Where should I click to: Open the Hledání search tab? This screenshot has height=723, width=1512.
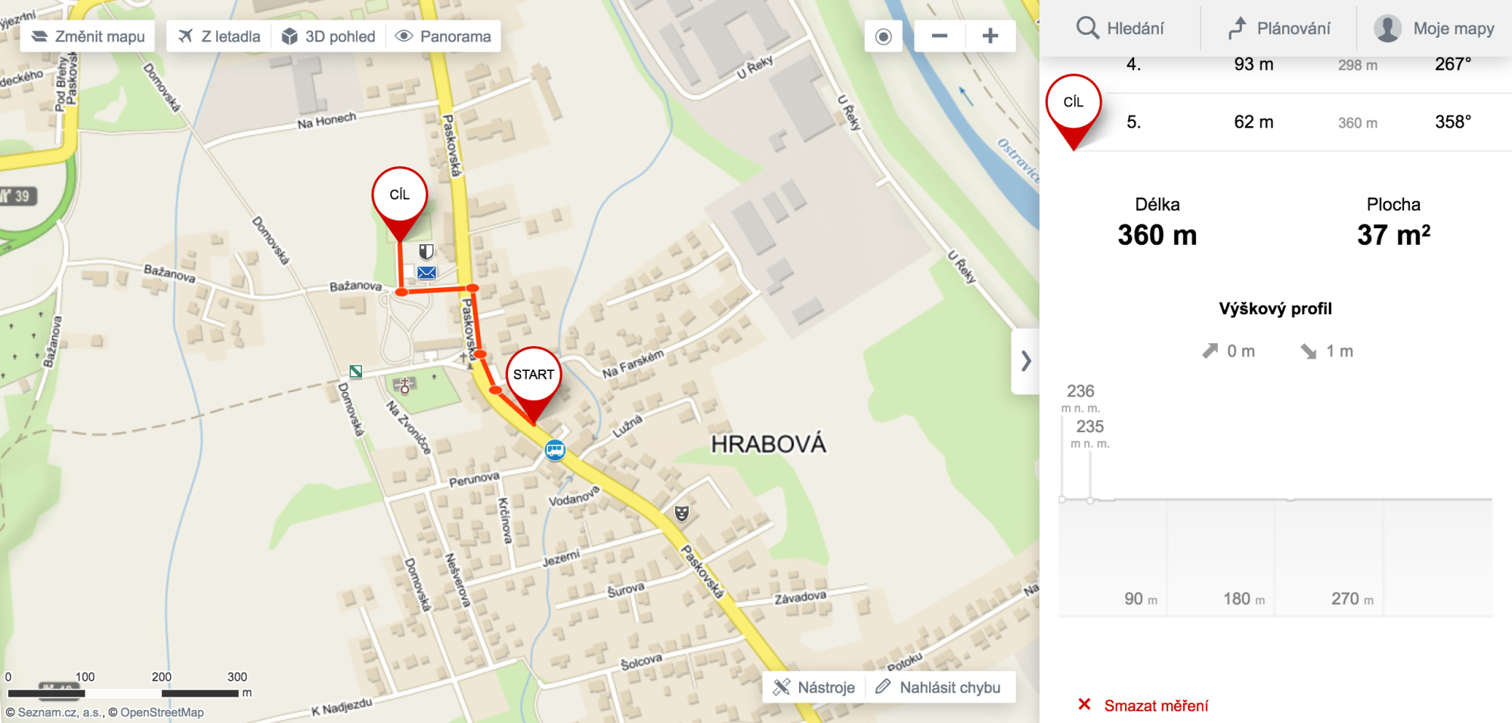1120,29
